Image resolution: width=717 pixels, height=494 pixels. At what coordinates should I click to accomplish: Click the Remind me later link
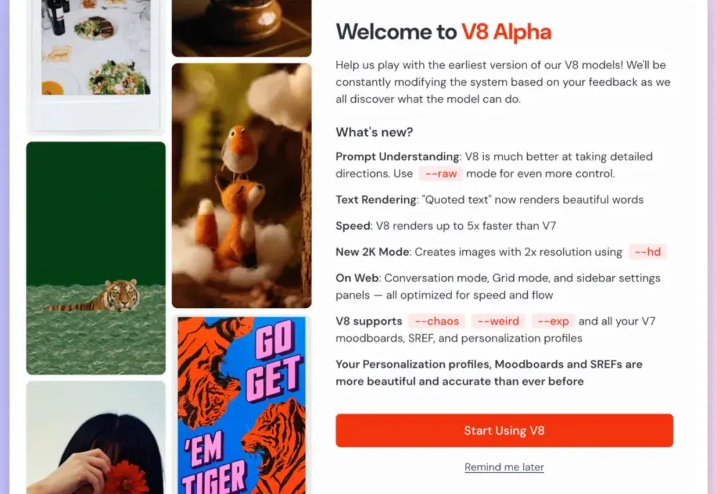click(504, 467)
